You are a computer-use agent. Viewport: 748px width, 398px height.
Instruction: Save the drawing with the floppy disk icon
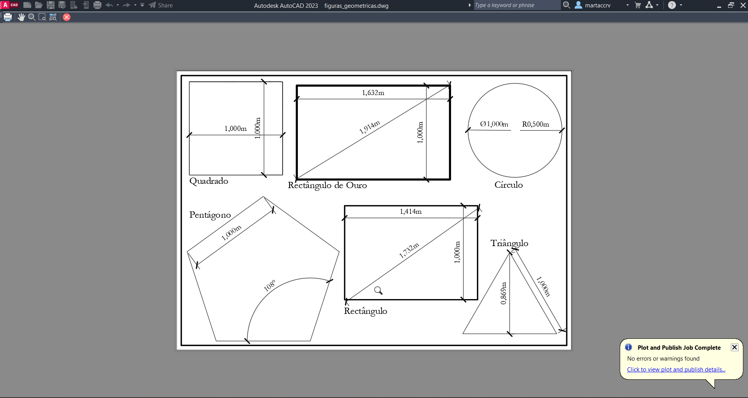tap(51, 5)
